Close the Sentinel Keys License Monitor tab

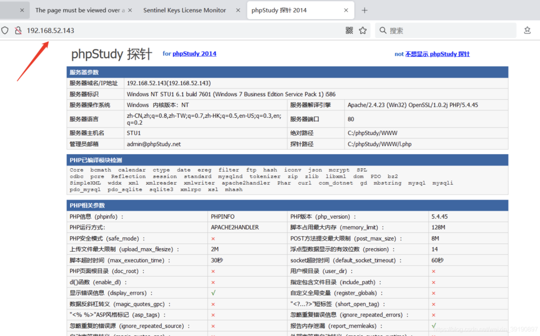coord(238,10)
